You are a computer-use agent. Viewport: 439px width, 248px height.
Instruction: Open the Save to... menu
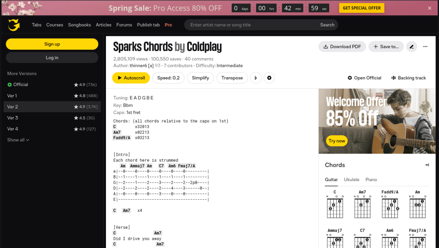tap(386, 47)
